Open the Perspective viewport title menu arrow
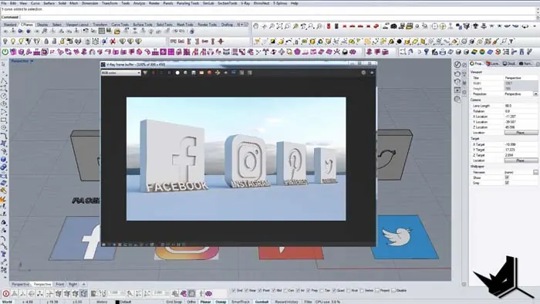This screenshot has width=540, height=304. [32, 61]
